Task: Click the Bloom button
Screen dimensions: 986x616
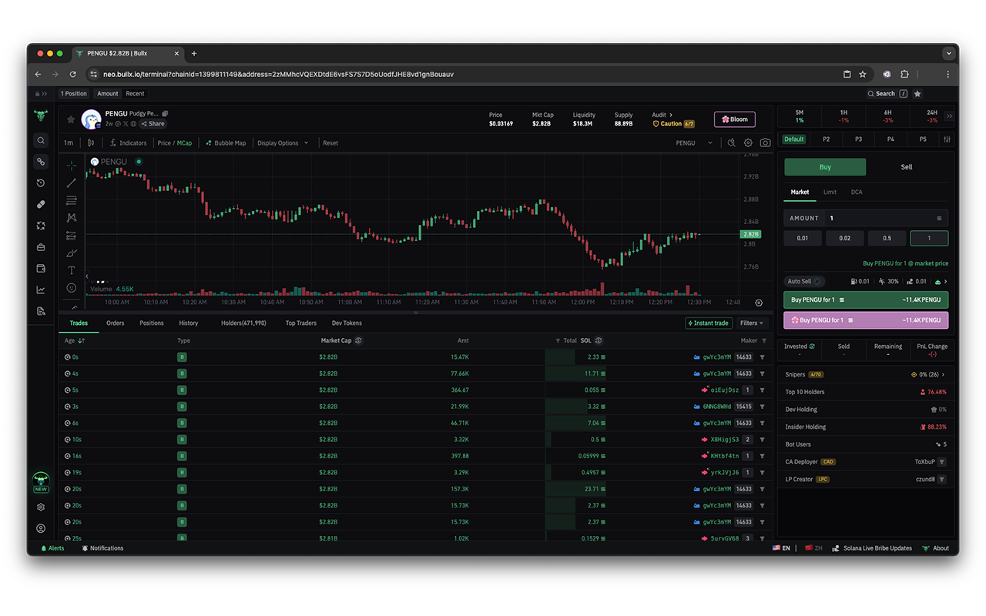Action: tap(735, 119)
